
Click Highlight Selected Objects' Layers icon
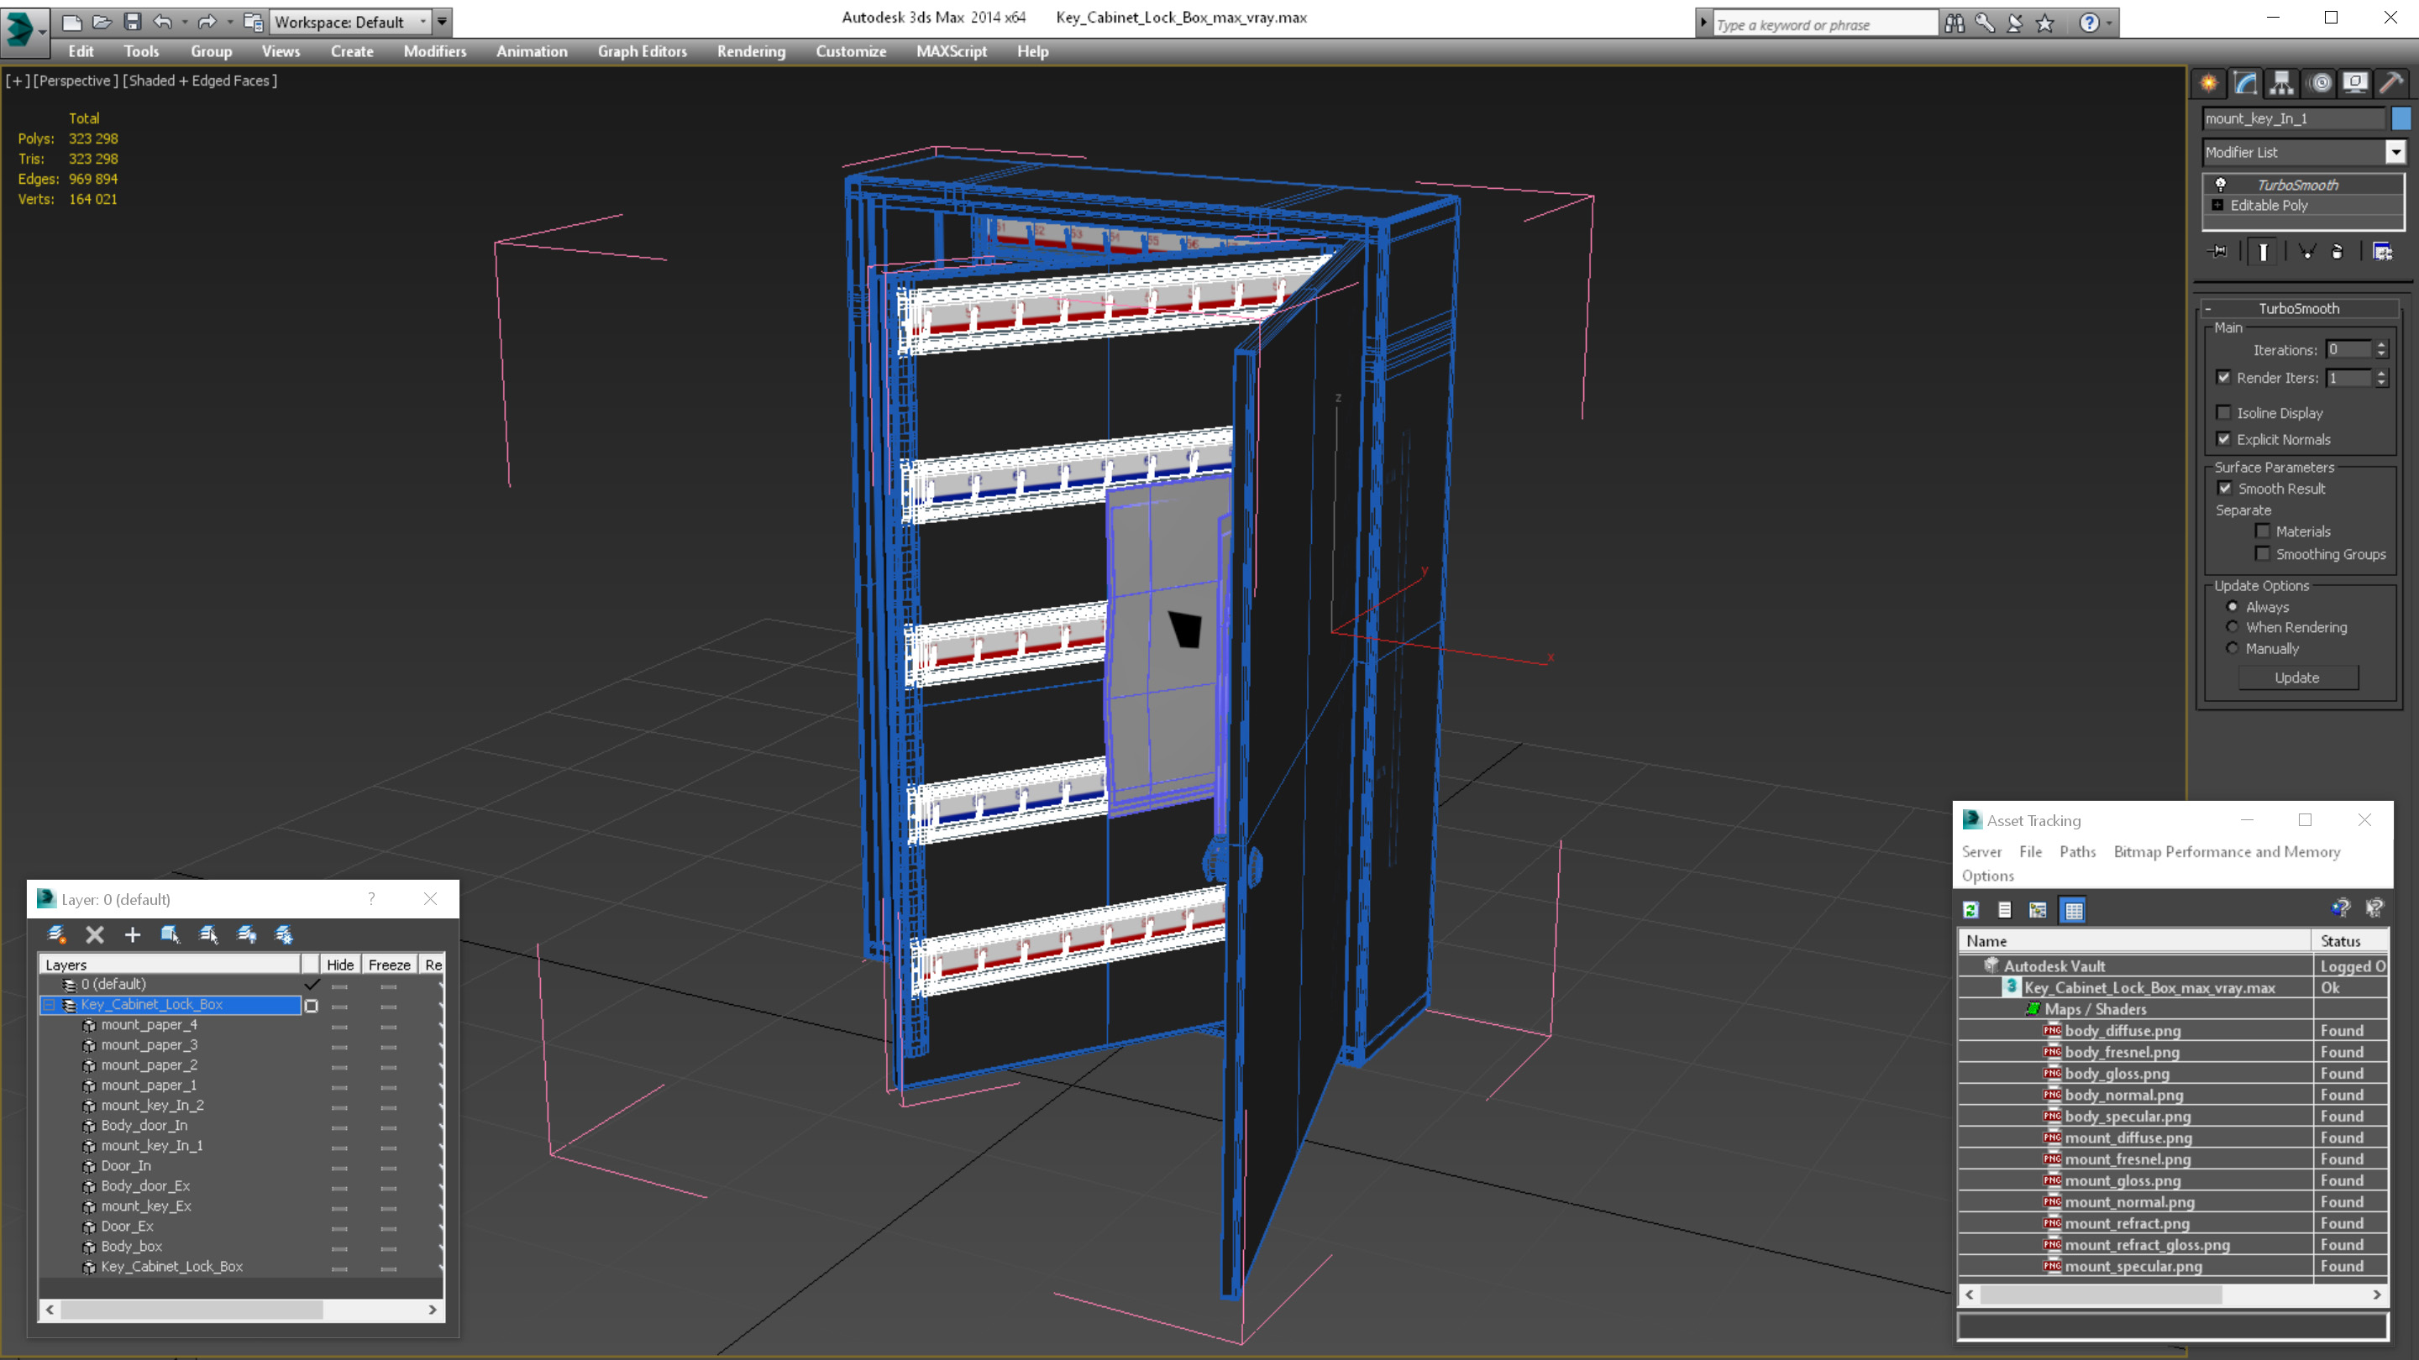208,934
